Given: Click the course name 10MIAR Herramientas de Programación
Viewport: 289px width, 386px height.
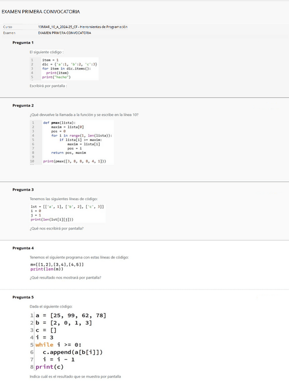Looking at the screenshot, I should 83,27.
